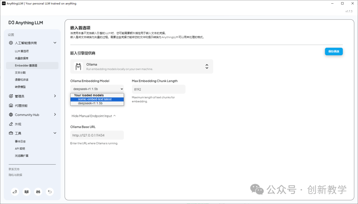This screenshot has width=358, height=204.
Task: Open API 密钥 page
Action: coord(20,149)
